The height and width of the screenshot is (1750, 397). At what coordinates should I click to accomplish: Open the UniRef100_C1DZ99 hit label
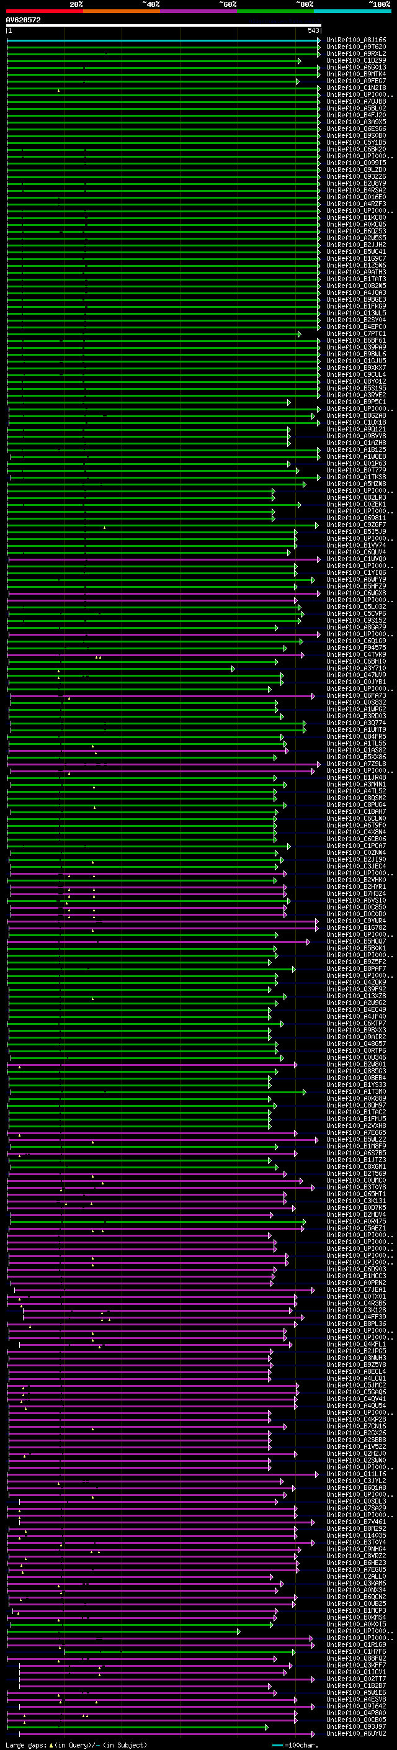click(355, 60)
